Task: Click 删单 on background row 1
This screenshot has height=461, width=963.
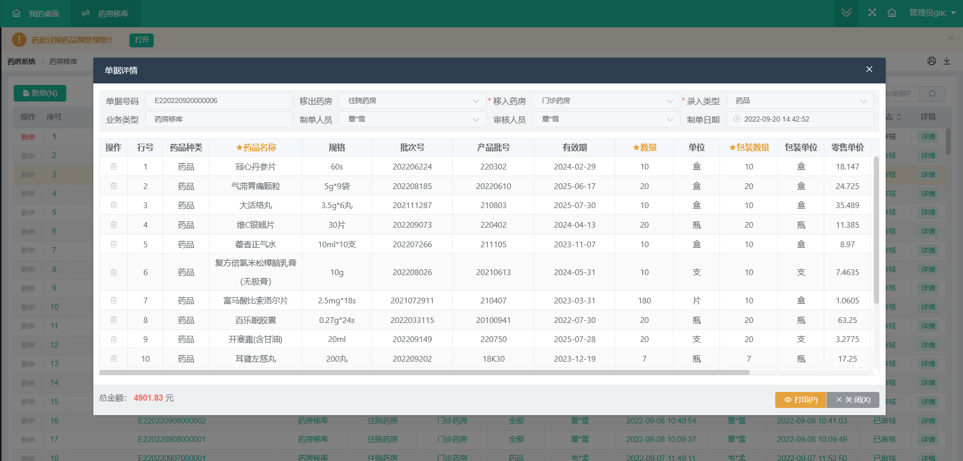Action: pyautogui.click(x=28, y=137)
